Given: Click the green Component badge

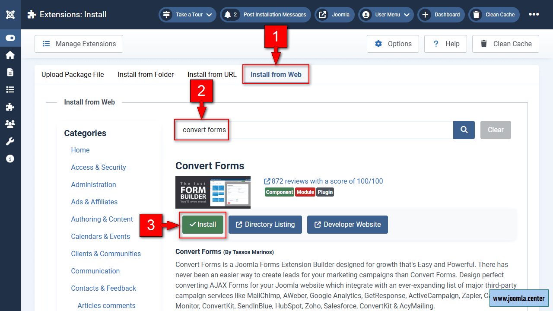Looking at the screenshot, I should tap(280, 192).
